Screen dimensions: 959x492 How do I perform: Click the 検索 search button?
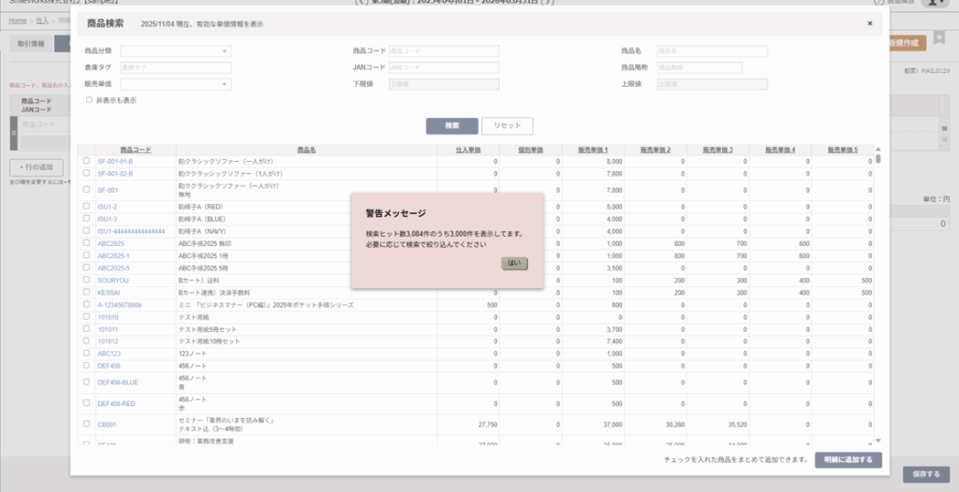pos(451,125)
